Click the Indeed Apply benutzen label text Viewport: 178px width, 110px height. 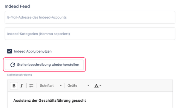pyautogui.click(x=33, y=51)
